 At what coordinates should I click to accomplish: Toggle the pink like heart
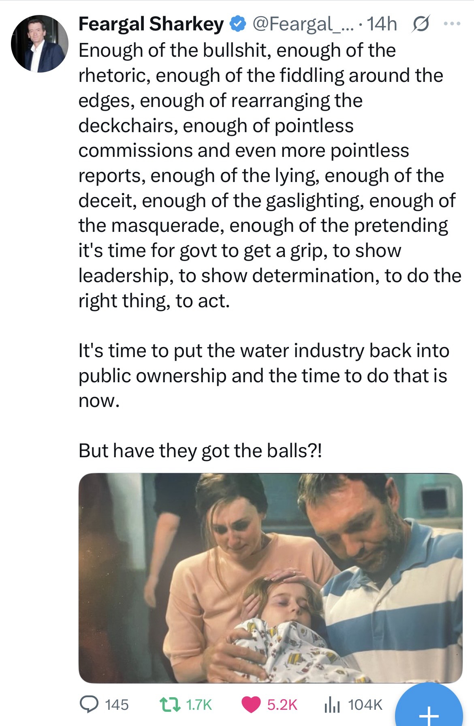(x=251, y=704)
